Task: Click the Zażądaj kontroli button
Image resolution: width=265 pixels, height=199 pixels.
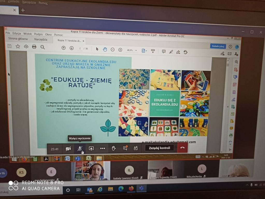Action: pyautogui.click(x=159, y=148)
